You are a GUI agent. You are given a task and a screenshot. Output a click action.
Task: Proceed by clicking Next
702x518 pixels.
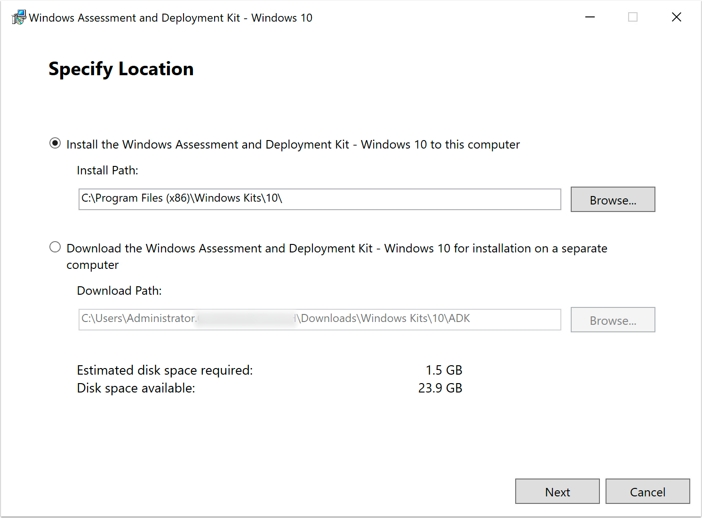point(557,491)
